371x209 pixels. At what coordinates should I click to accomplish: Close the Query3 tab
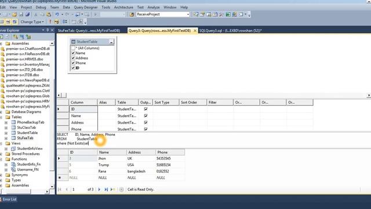click(195, 31)
